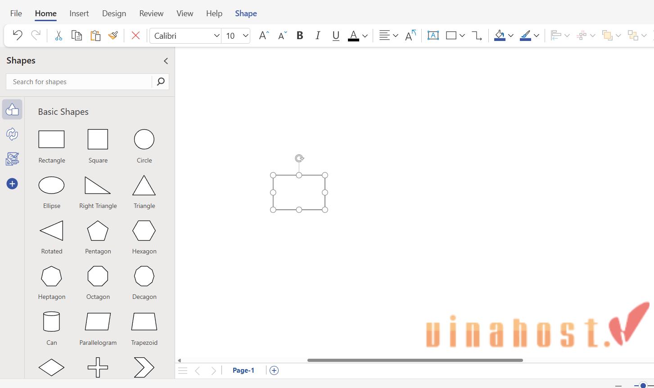This screenshot has height=388, width=654.
Task: Click the Group shapes icon
Action: 633,36
